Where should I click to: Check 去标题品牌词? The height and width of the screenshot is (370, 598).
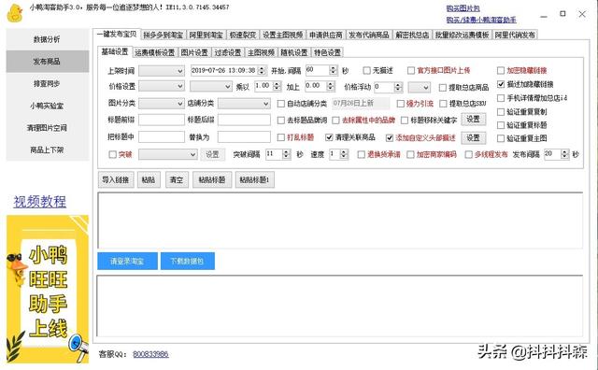[x=280, y=121]
